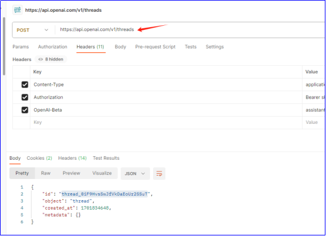Screen dimensions: 326x236
Task: Open the Pre-request Script tab
Action: pyautogui.click(x=155, y=46)
